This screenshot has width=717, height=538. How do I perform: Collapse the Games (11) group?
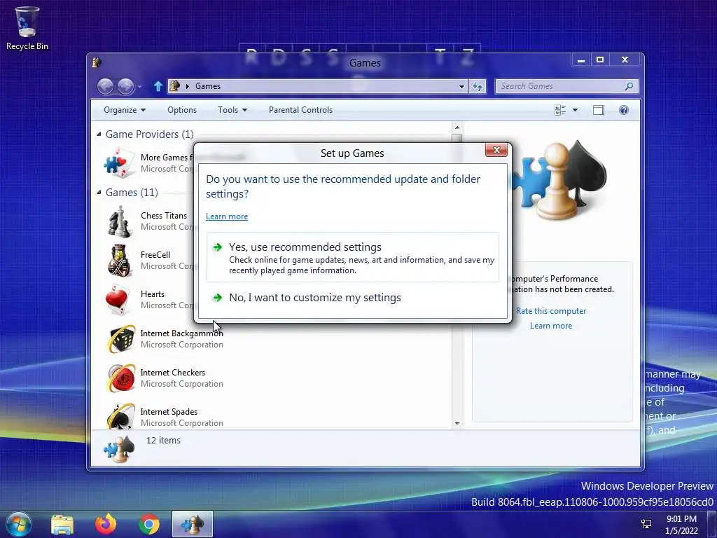[x=99, y=192]
